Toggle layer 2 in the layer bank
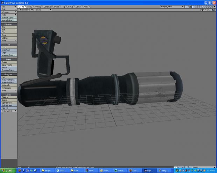This screenshot has width=217, height=173. [x=195, y=7]
